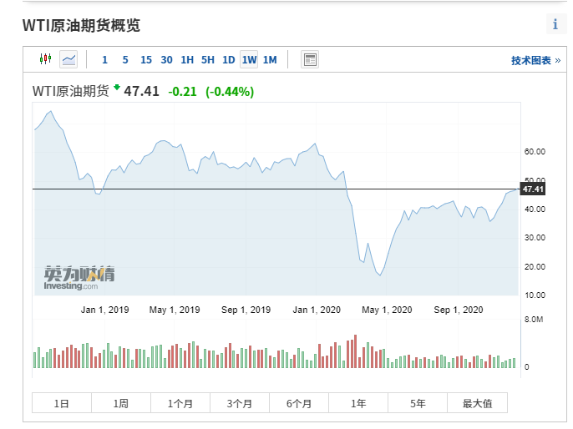
Task: Select the 5H interval option
Action: pos(208,59)
